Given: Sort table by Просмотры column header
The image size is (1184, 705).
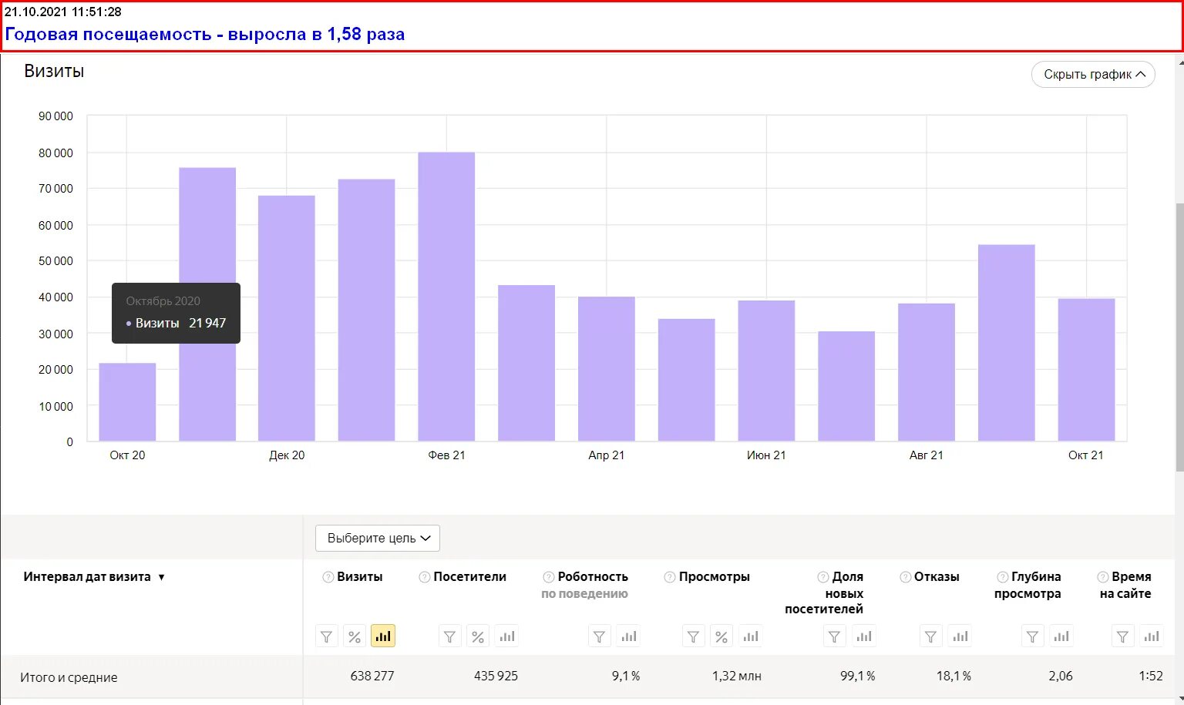Looking at the screenshot, I should tap(715, 577).
